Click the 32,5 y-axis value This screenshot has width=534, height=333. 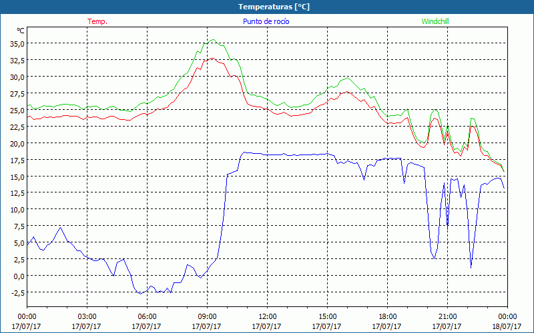coord(17,60)
